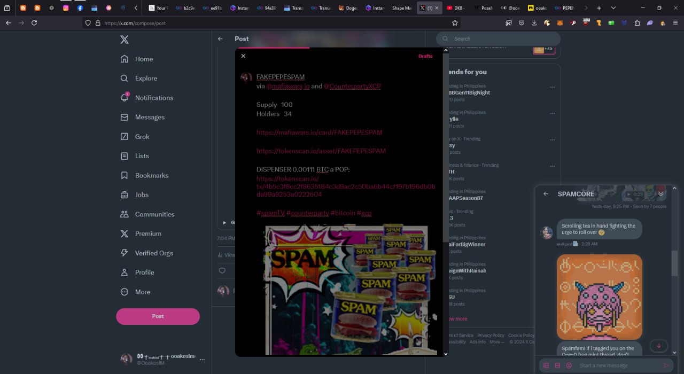Click the X logo in sidebar
The image size is (684, 374).
(125, 40)
